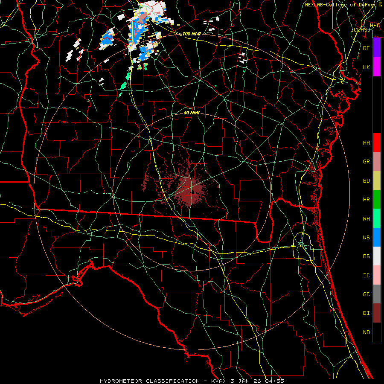Click the BD legend label
The width and height of the screenshot is (384, 384).
367,181
